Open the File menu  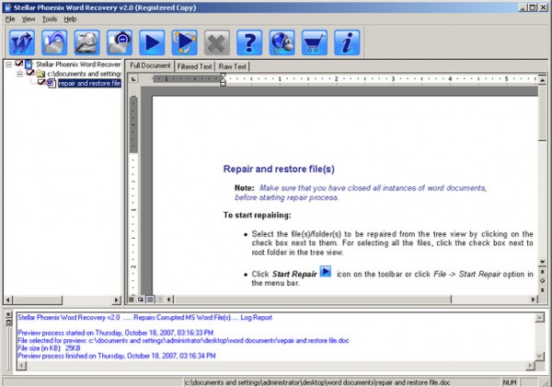click(x=10, y=19)
